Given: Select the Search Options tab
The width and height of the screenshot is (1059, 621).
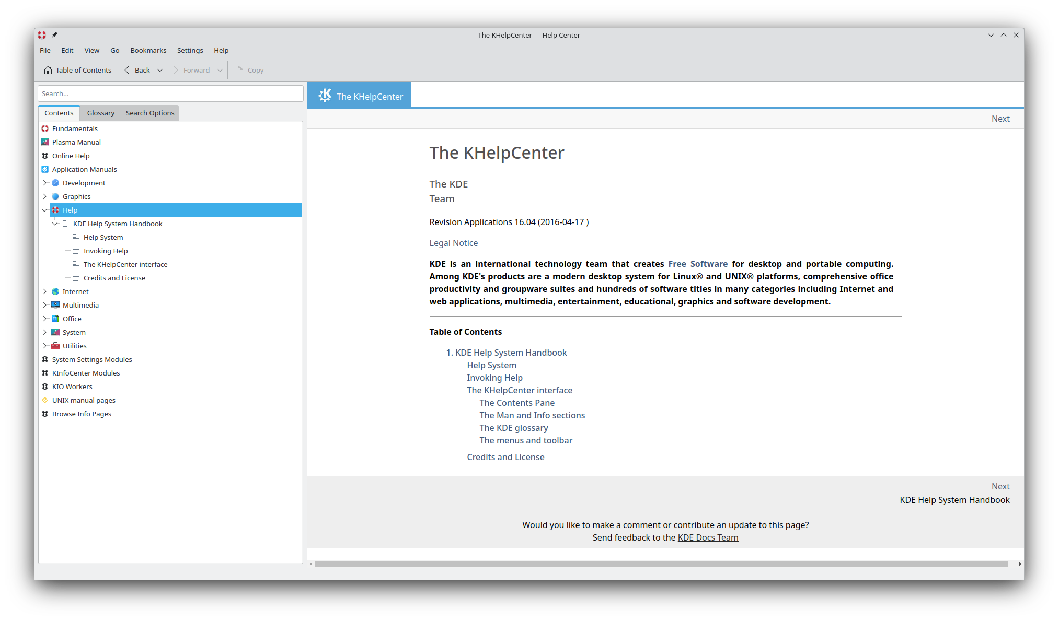Looking at the screenshot, I should pos(149,112).
